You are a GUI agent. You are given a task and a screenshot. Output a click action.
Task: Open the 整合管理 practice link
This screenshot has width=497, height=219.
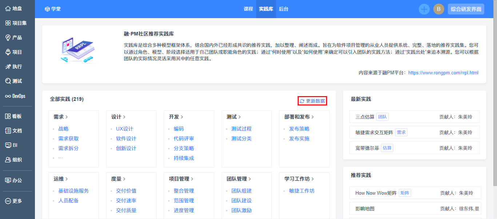coord(184,191)
